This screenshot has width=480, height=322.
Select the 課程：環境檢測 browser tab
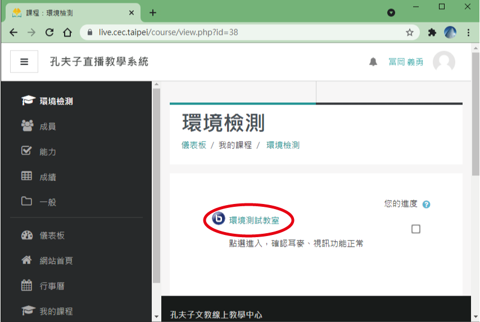click(x=73, y=12)
